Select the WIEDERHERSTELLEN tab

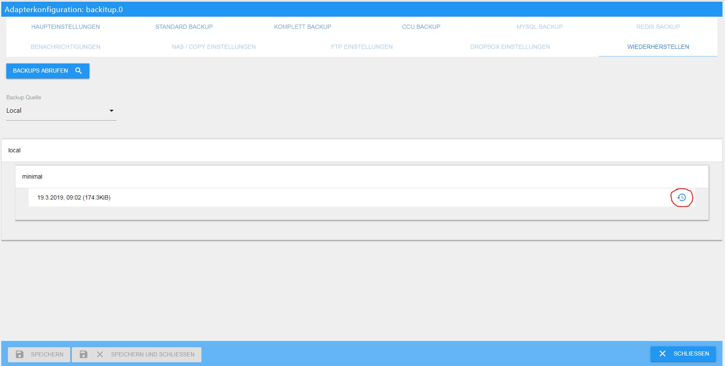658,47
